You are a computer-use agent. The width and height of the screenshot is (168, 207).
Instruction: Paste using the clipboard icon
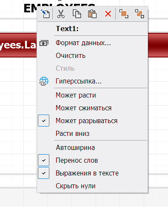click(92, 14)
